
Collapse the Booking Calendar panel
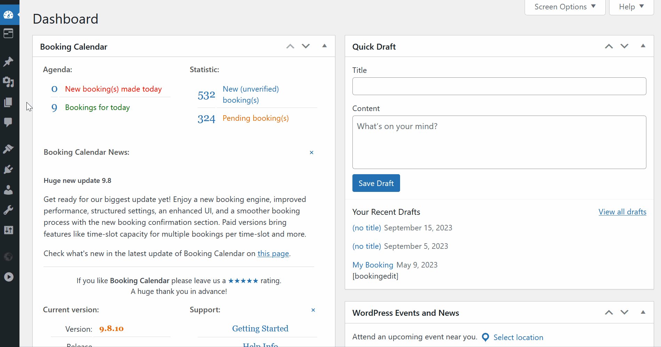coord(325,46)
